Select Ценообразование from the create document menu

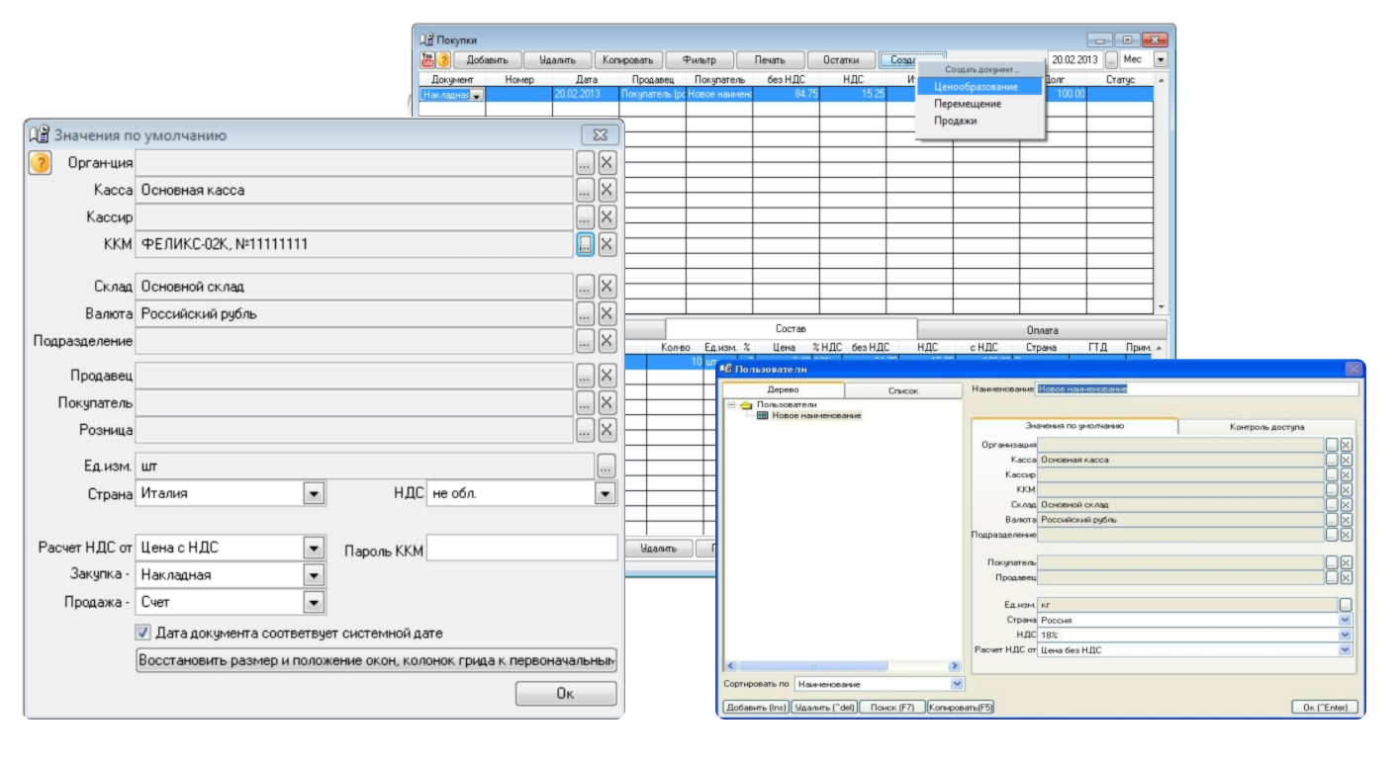click(x=975, y=87)
